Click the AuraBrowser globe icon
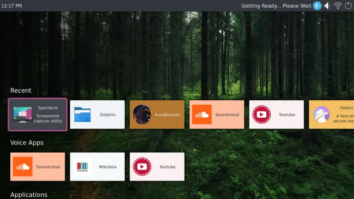Viewport: 354px width, 199px height. click(x=142, y=114)
